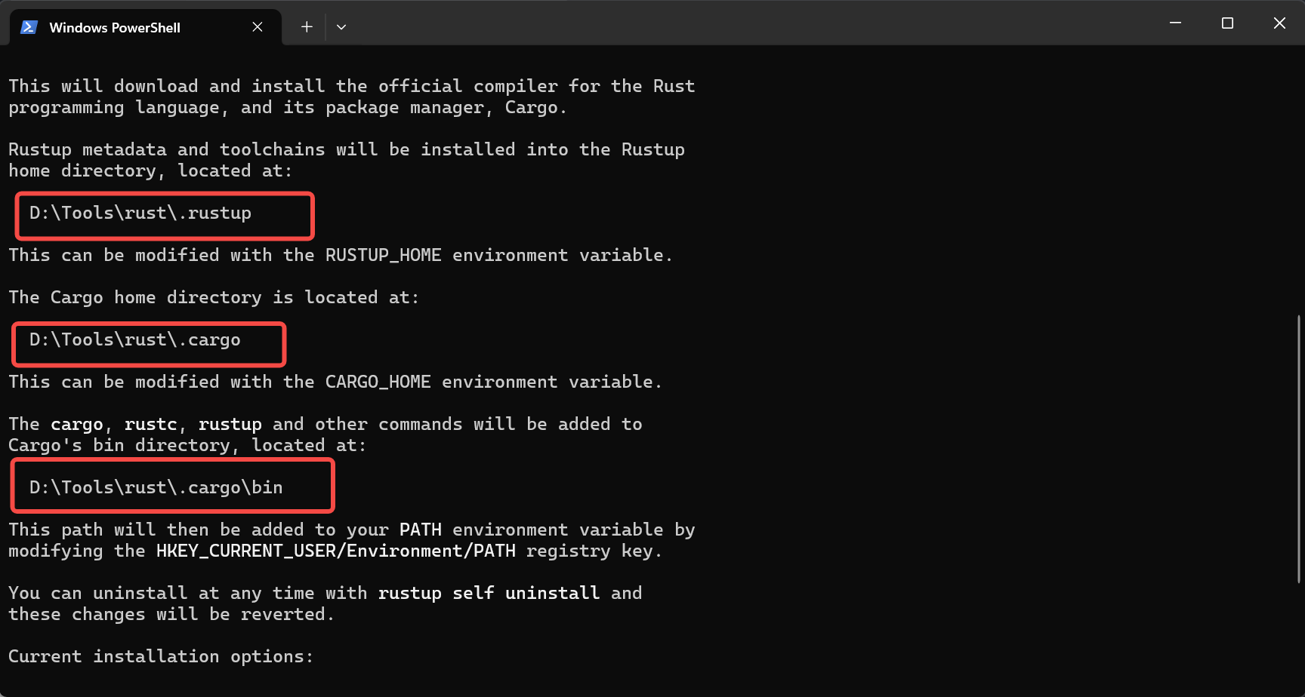This screenshot has width=1305, height=697.
Task: Expand the new tab profile dropdown
Action: point(341,27)
